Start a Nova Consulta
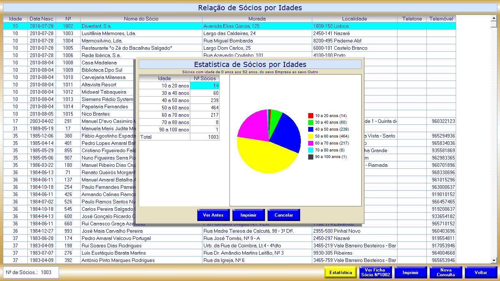Screen dimensions: 500x281 (445, 273)
